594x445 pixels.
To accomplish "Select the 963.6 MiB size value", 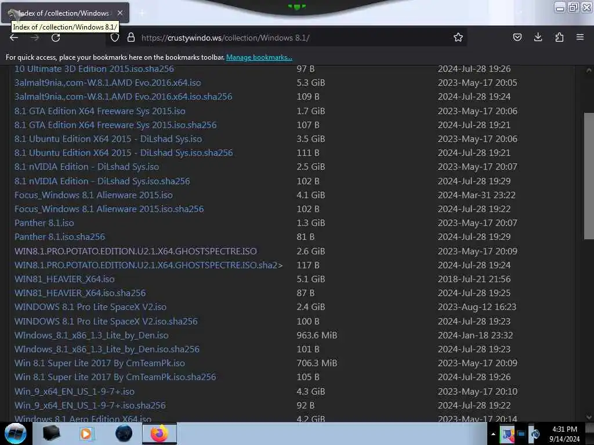I will click(x=317, y=335).
